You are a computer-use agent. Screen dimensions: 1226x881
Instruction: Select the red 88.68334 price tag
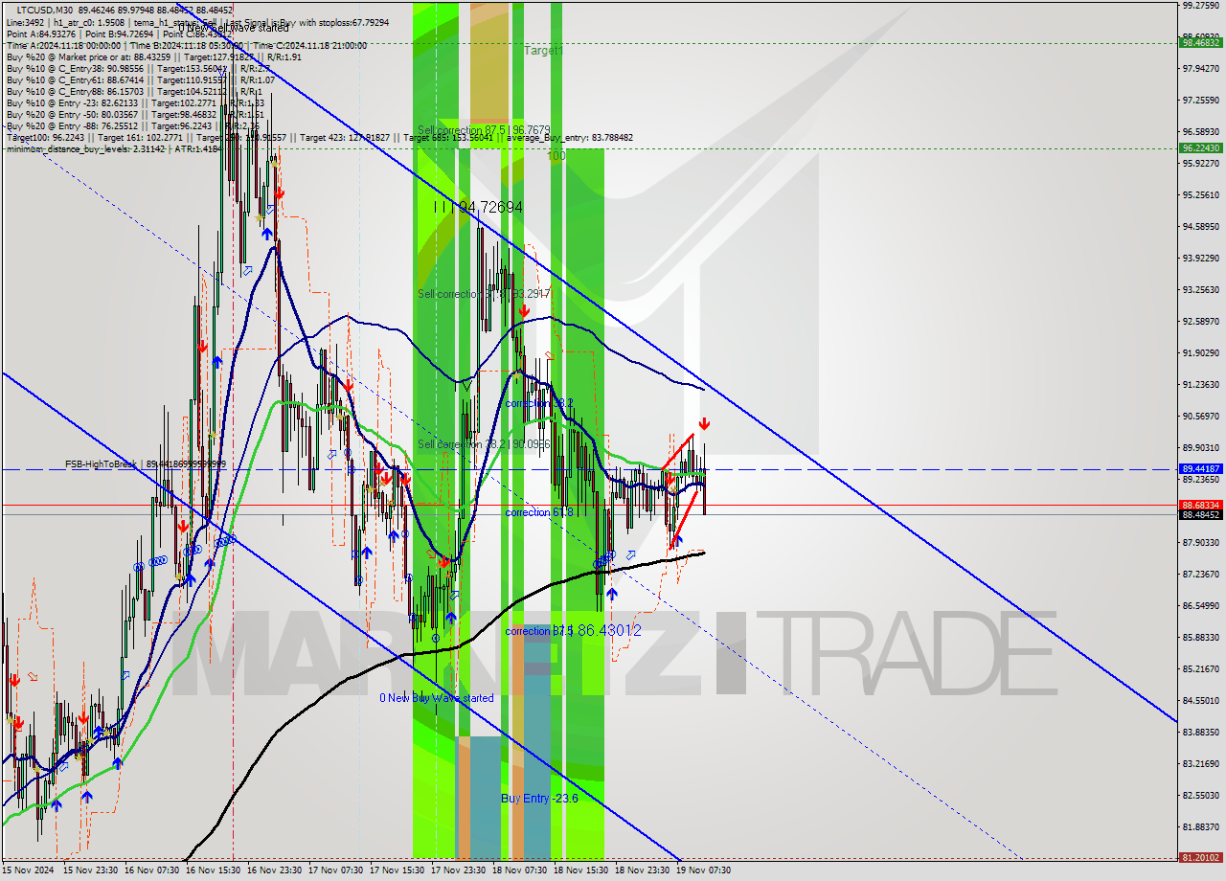click(x=1201, y=505)
